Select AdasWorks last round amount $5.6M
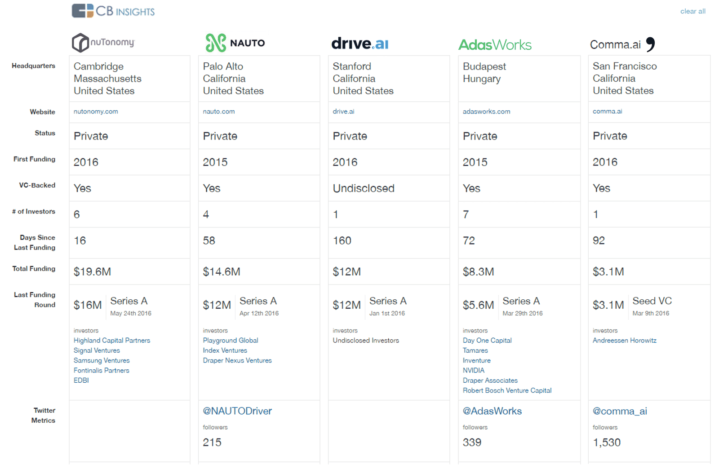Screen dimensions: 719x468 (x=478, y=305)
